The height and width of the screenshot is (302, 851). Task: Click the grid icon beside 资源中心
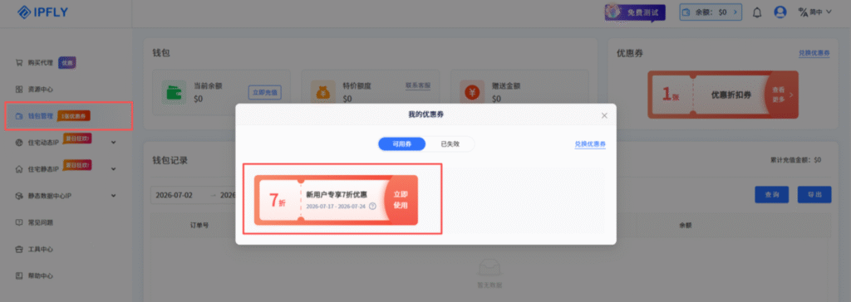[x=18, y=89]
